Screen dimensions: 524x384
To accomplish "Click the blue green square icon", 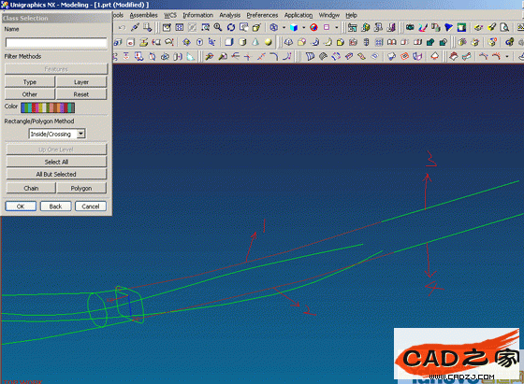I will 461,27.
